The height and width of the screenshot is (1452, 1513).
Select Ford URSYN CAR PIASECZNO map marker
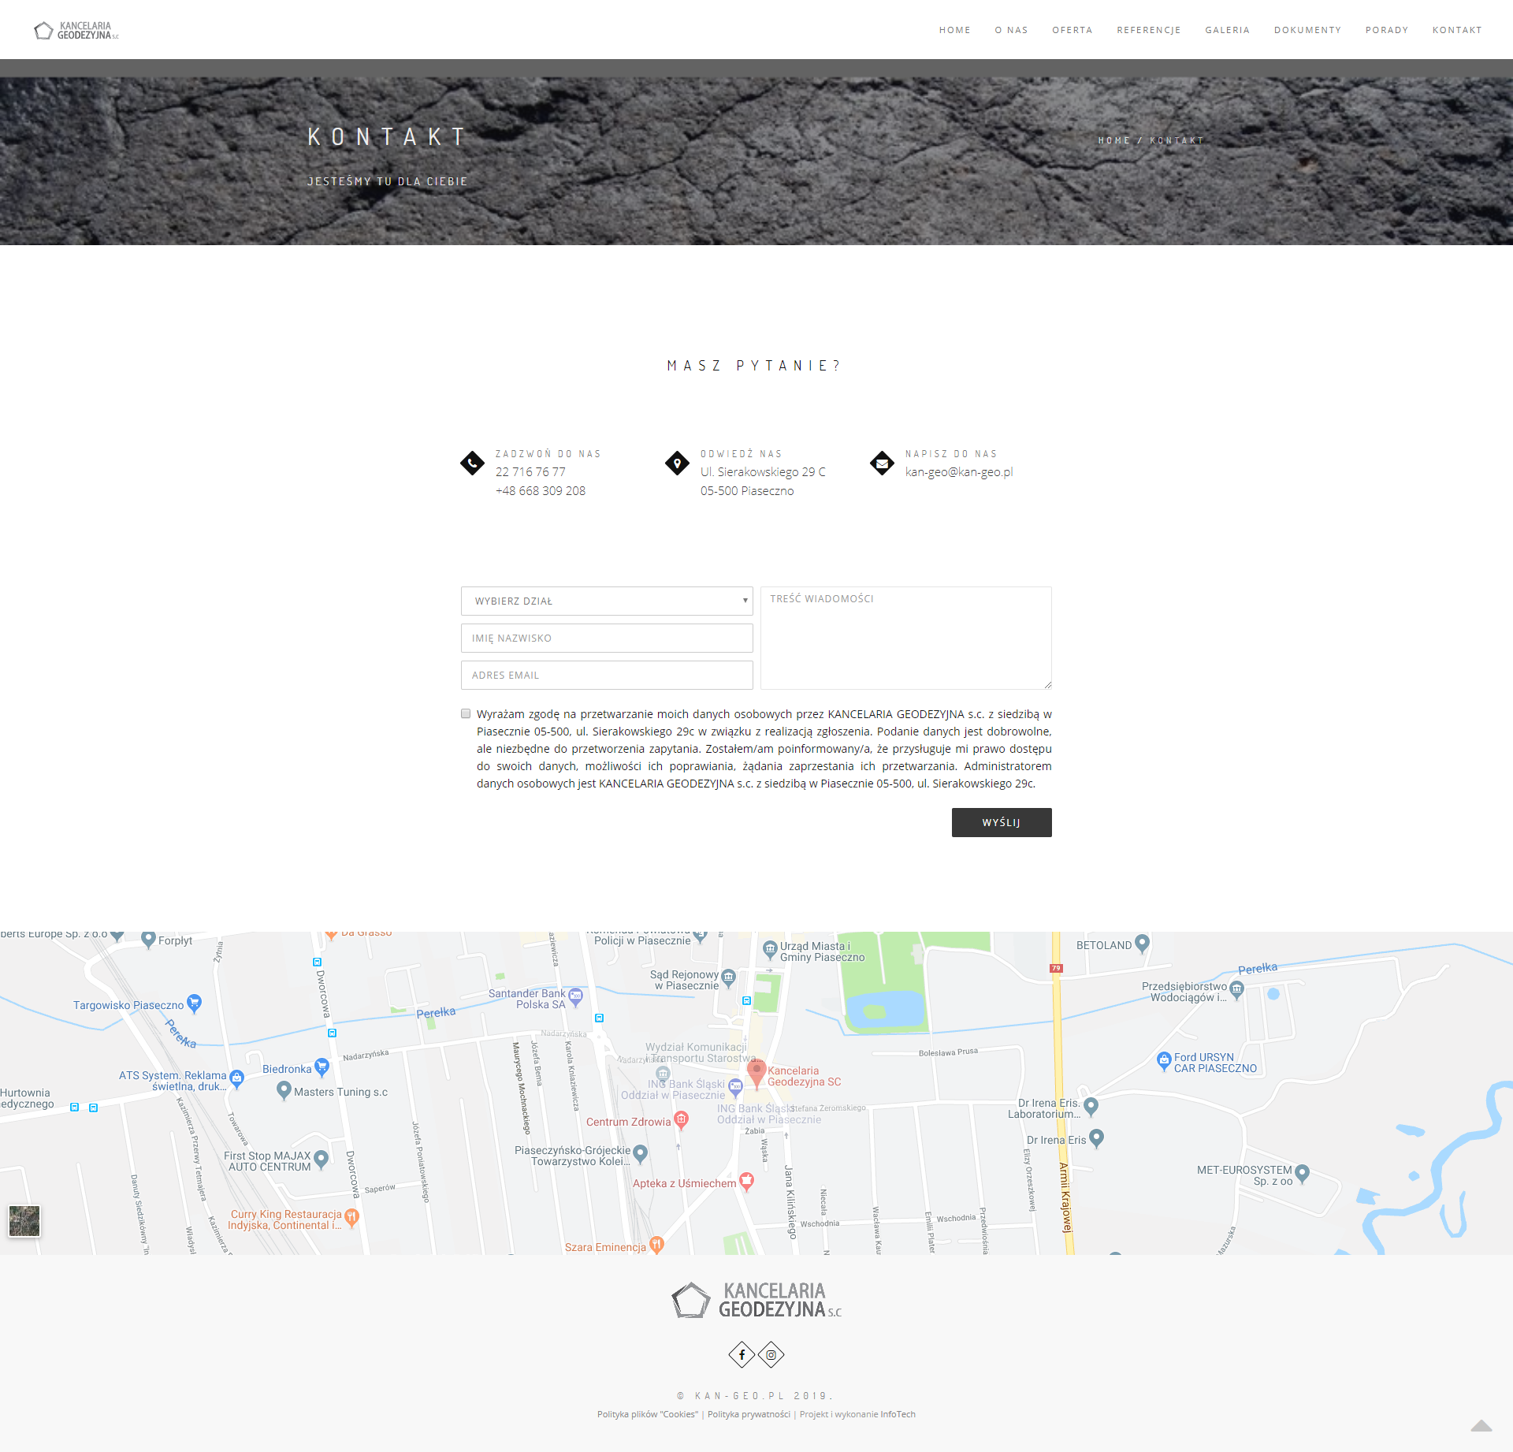coord(1164,1061)
